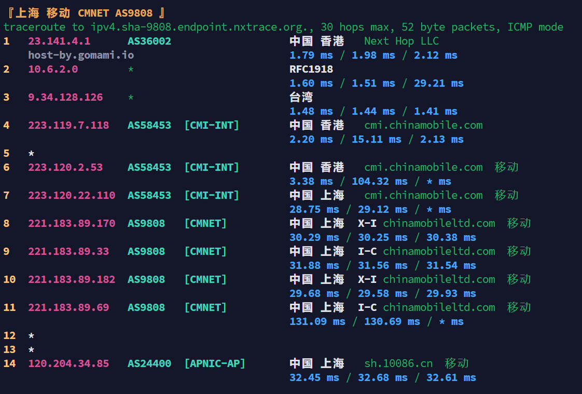The width and height of the screenshot is (582, 394).
Task: Click the 131.09 ms latency value
Action: (x=317, y=321)
